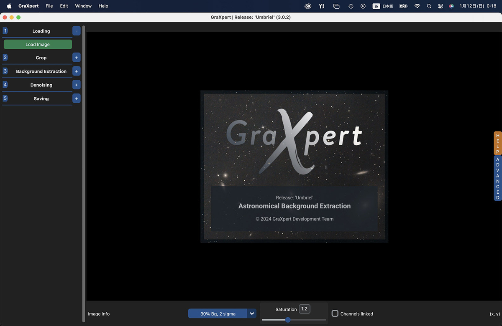Expand the Saving section
This screenshot has height=326, width=502.
coord(76,99)
